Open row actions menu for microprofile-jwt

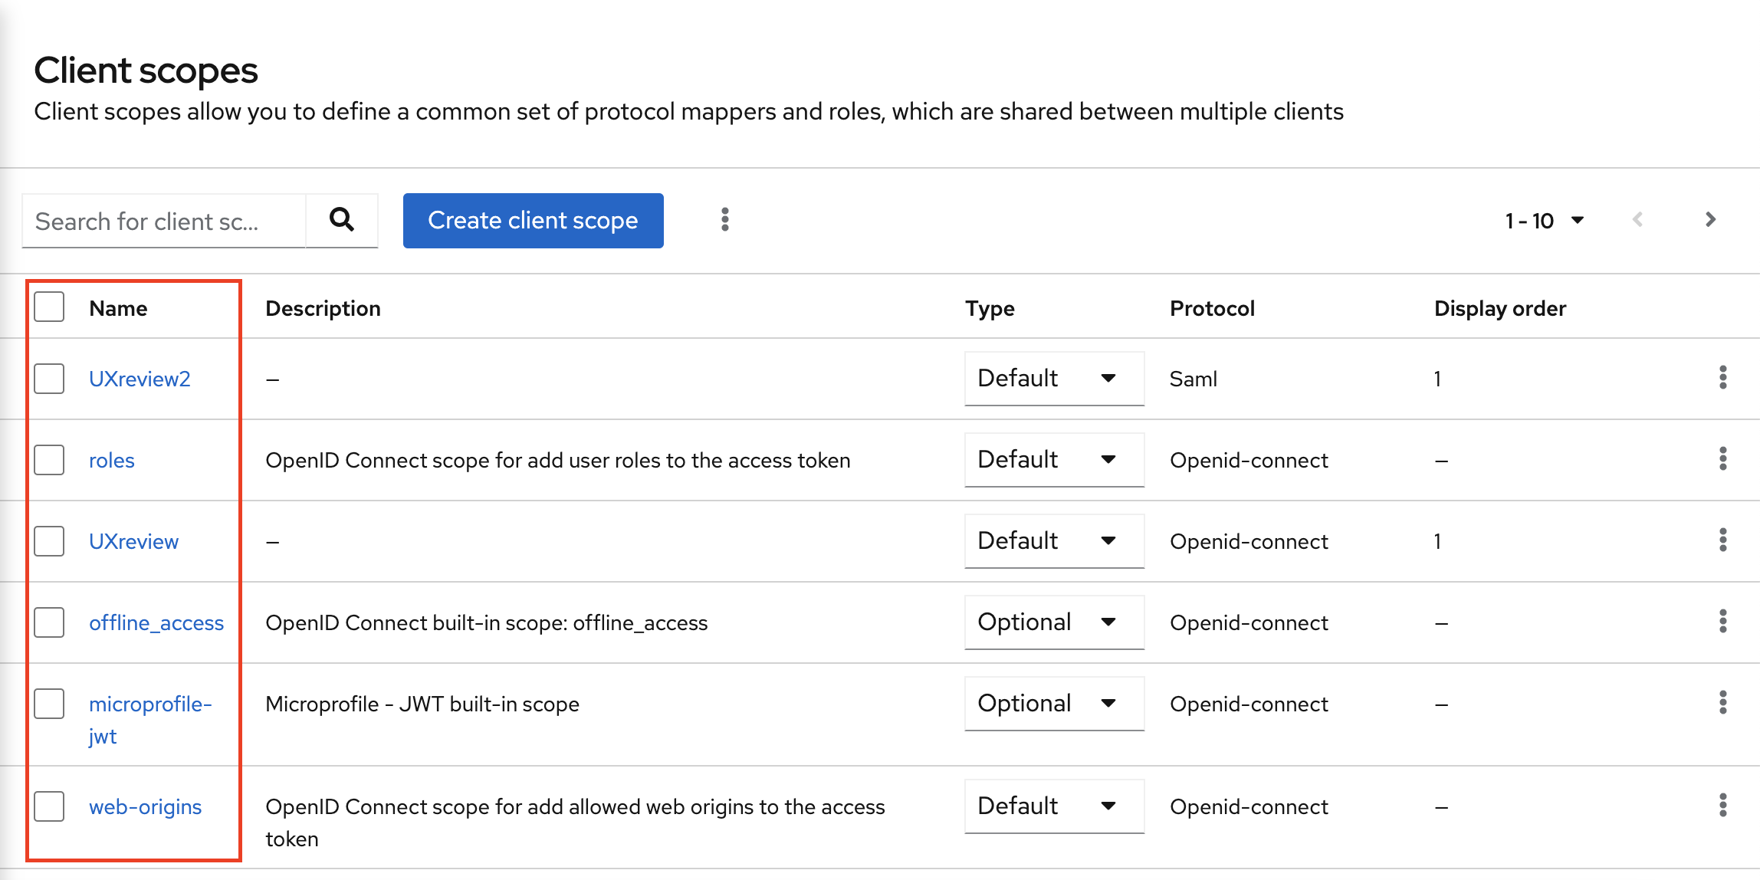tap(1723, 703)
